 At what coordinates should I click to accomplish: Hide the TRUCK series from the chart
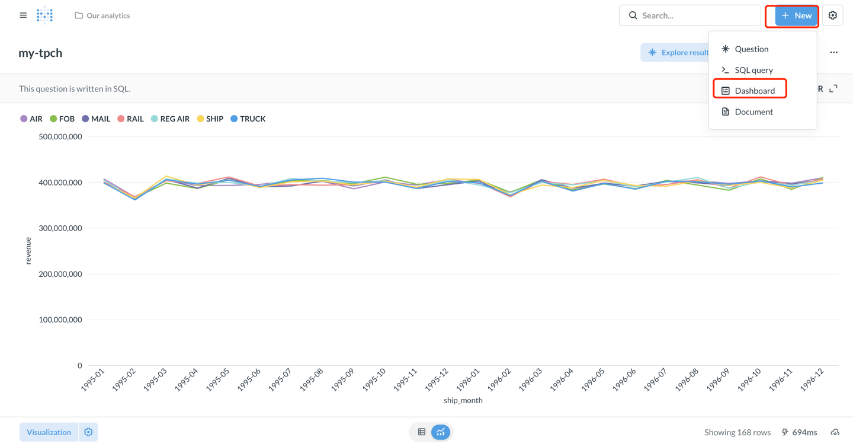[248, 119]
